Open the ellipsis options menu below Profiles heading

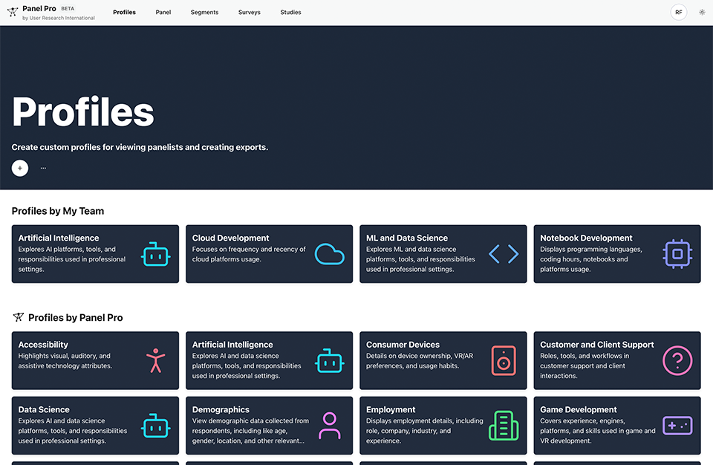[x=43, y=167]
